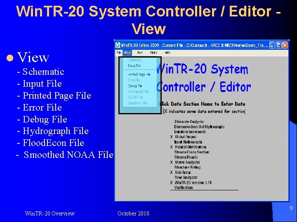Choose Schematic in View dropdown
Screen dimensions: 297x222
pyautogui.click(x=134, y=60)
